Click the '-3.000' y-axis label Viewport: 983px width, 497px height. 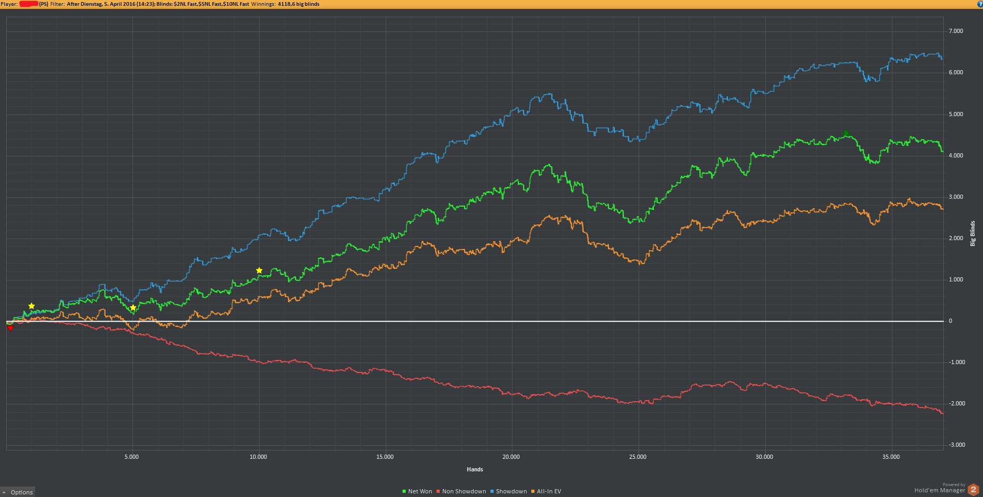click(957, 445)
